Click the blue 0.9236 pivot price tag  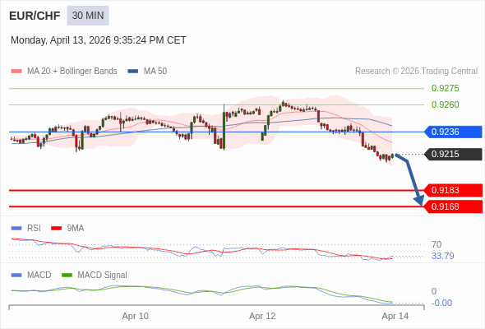[453, 132]
